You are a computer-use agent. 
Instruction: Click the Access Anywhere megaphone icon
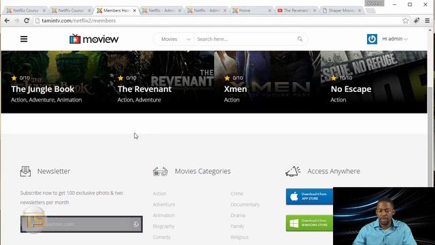coord(293,171)
